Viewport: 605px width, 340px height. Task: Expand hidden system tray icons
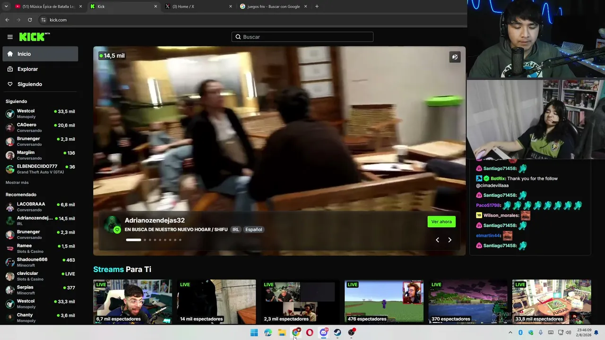[510, 332]
